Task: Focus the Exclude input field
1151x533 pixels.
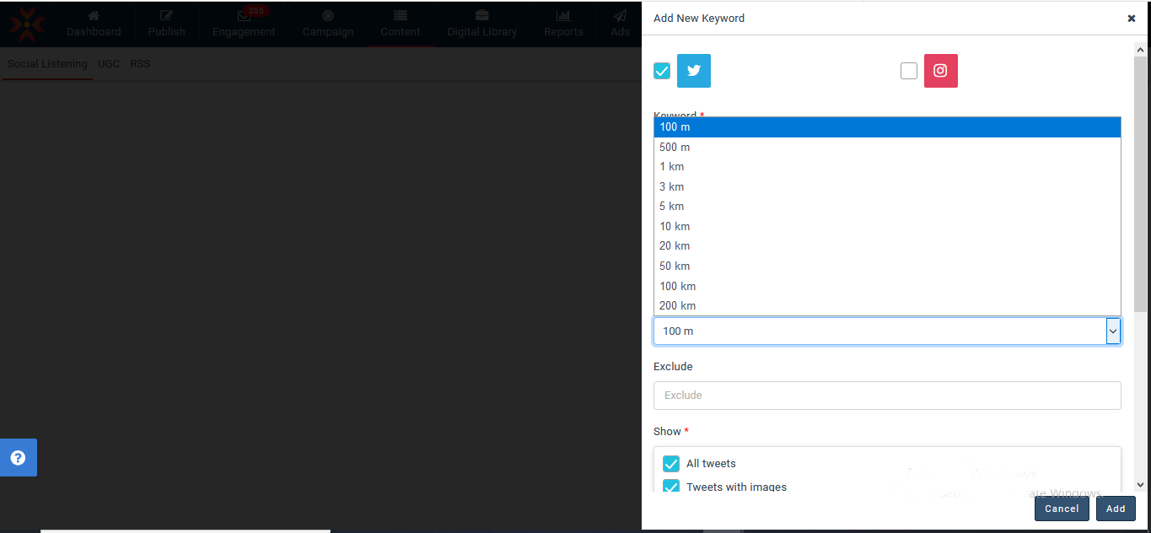Action: point(886,396)
